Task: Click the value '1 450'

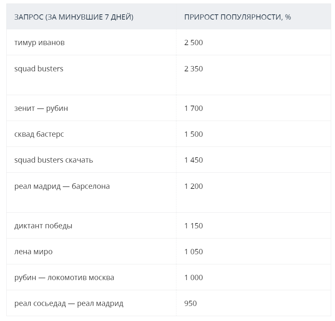Action: [x=194, y=160]
